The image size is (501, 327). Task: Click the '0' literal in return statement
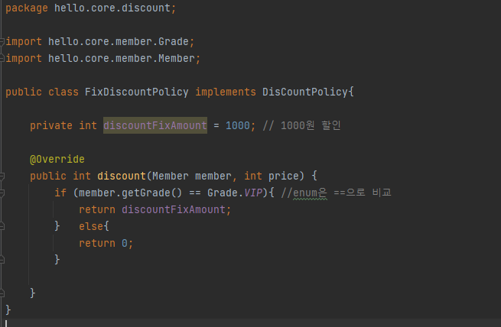pos(125,243)
